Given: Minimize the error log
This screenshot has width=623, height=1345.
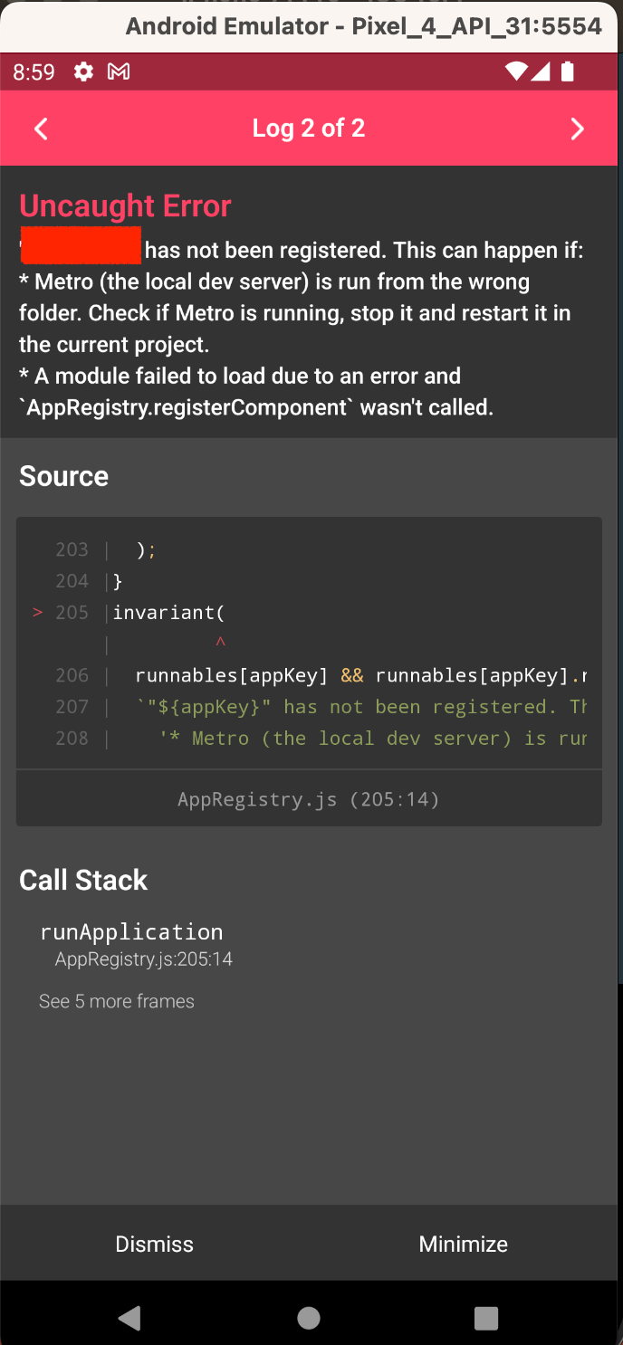Looking at the screenshot, I should click(x=463, y=1244).
